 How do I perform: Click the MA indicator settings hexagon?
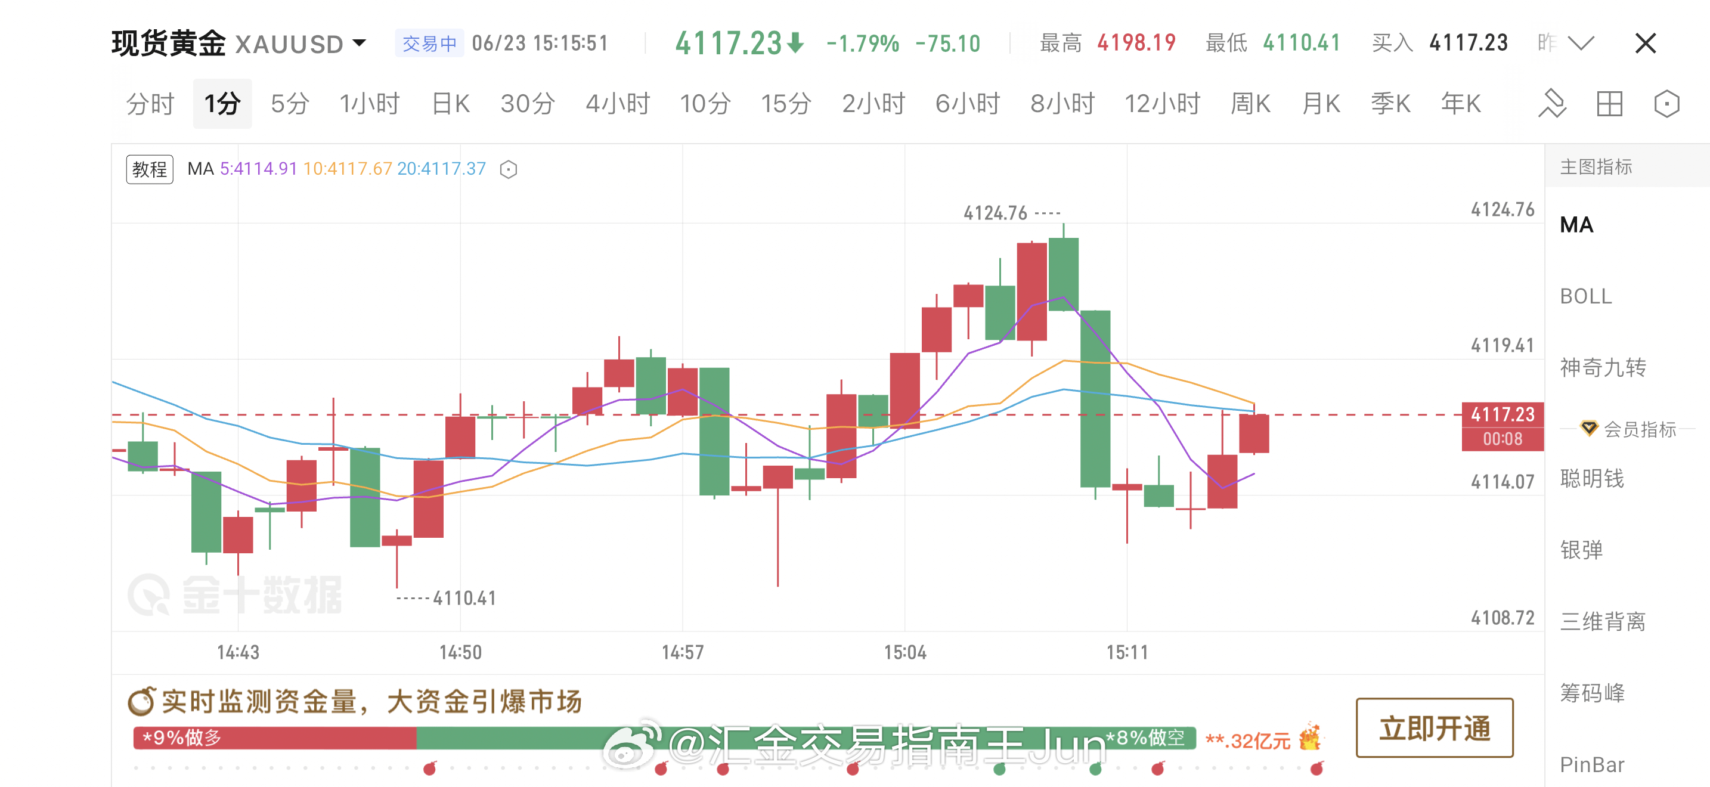(509, 169)
